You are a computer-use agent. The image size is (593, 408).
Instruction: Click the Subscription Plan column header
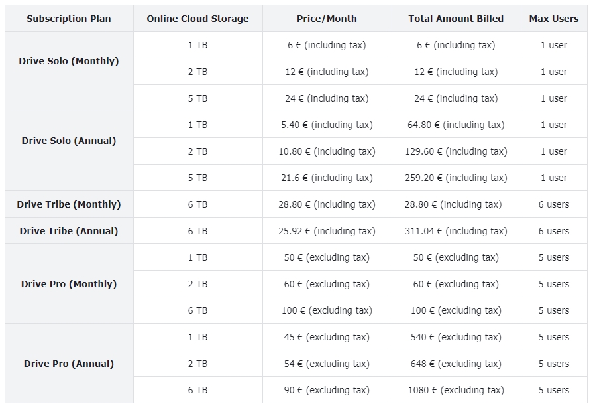click(x=68, y=19)
